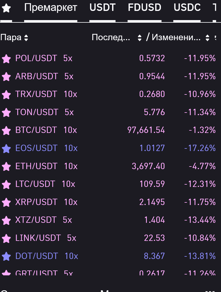Click the star beside LINK/USDT

(6, 238)
